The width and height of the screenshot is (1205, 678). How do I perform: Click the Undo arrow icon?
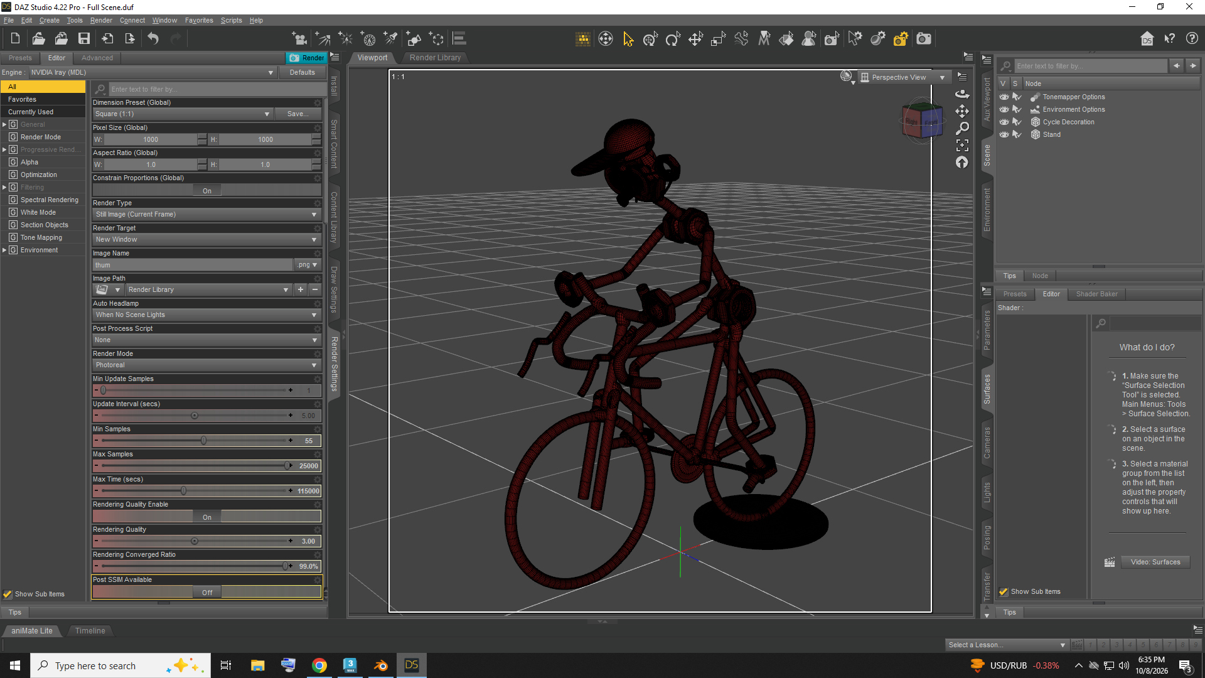coord(153,39)
